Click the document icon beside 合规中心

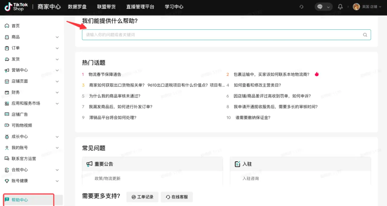7,170
